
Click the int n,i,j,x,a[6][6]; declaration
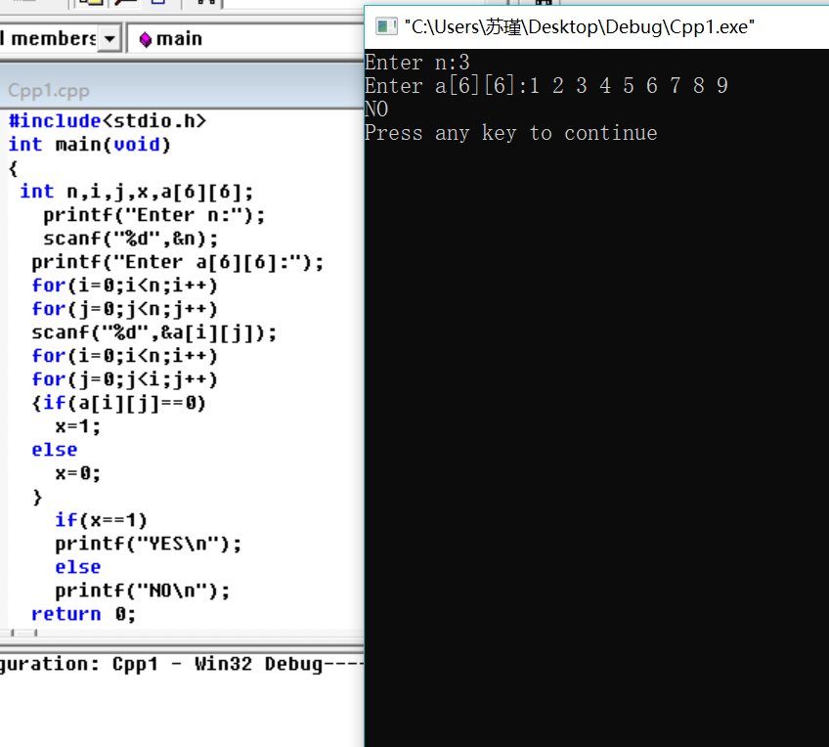[x=137, y=192]
